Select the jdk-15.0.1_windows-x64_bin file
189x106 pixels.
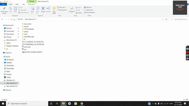[x=32, y=52]
